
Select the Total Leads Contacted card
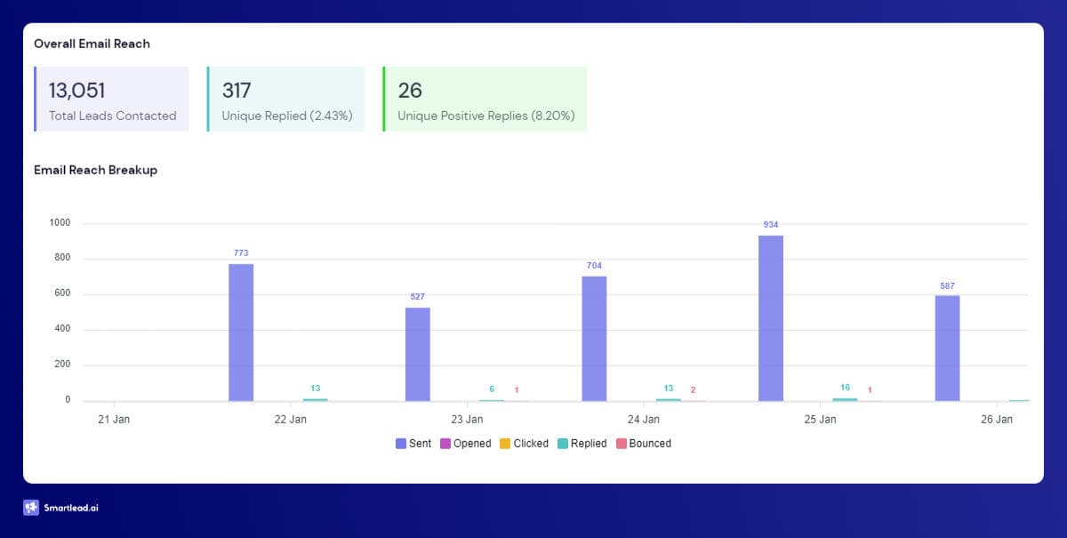click(x=112, y=99)
